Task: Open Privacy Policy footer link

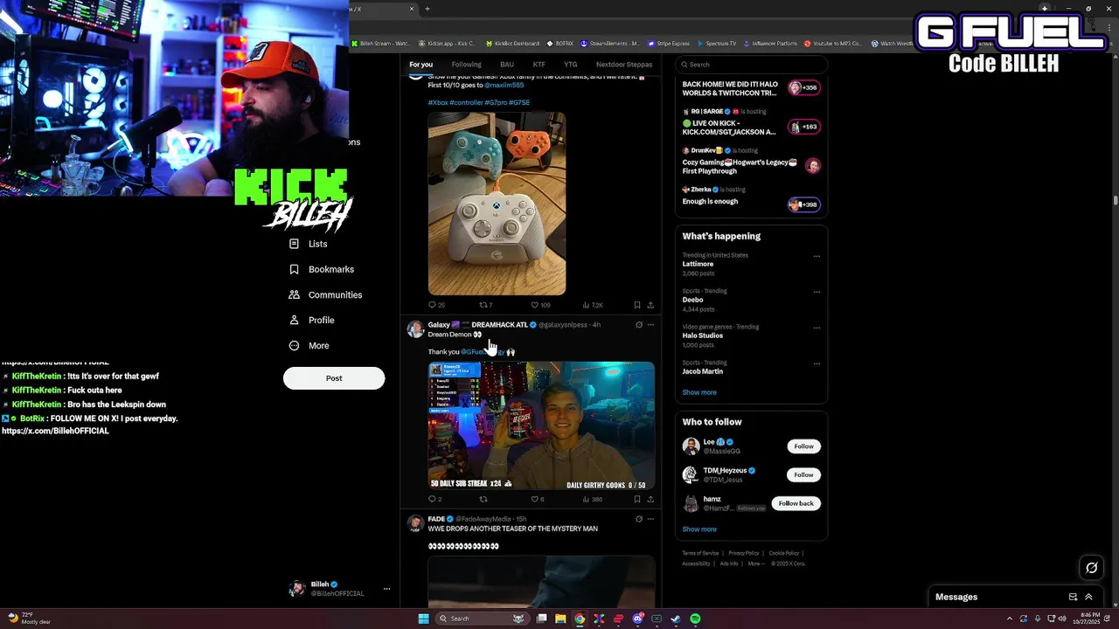Action: tap(744, 553)
